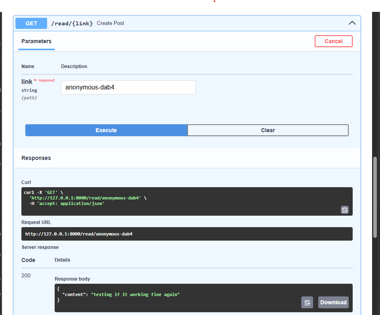
Task: Click the Request URL label
Action: 36,222
